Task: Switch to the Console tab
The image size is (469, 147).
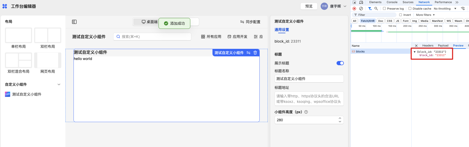Action: (392, 2)
